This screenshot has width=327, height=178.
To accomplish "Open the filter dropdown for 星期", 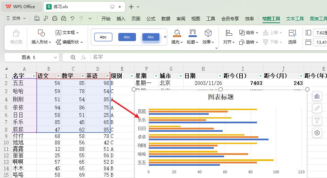I will (156, 76).
